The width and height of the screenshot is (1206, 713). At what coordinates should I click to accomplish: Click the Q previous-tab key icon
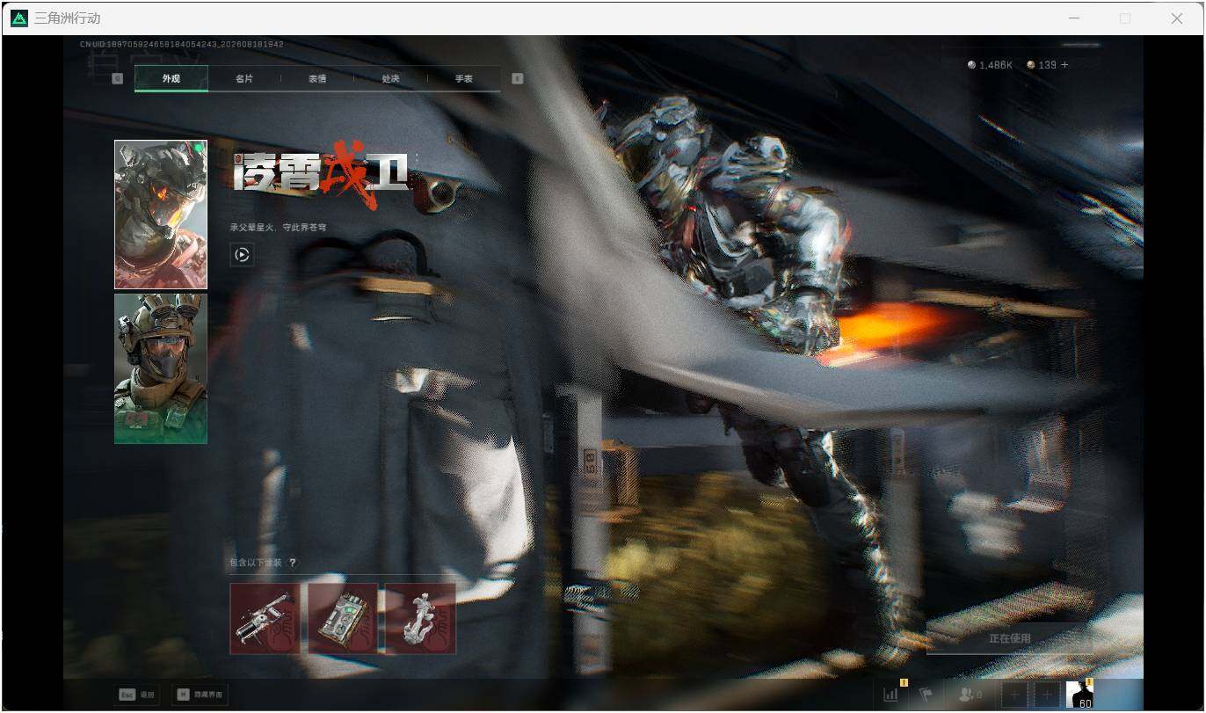click(118, 78)
